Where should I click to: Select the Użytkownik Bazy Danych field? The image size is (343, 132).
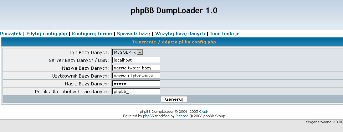click(x=136, y=76)
